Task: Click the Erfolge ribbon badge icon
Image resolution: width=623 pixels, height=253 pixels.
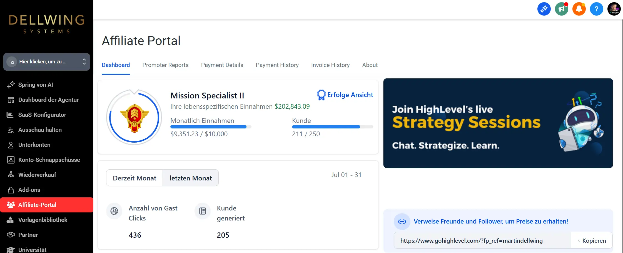Action: (x=321, y=95)
